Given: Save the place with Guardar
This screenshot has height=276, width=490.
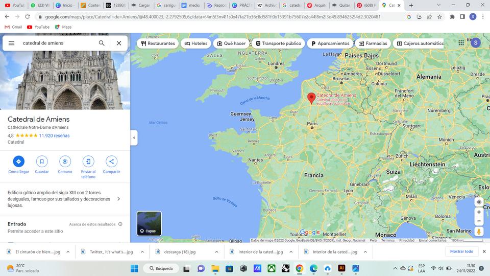Looking at the screenshot, I should (41, 162).
